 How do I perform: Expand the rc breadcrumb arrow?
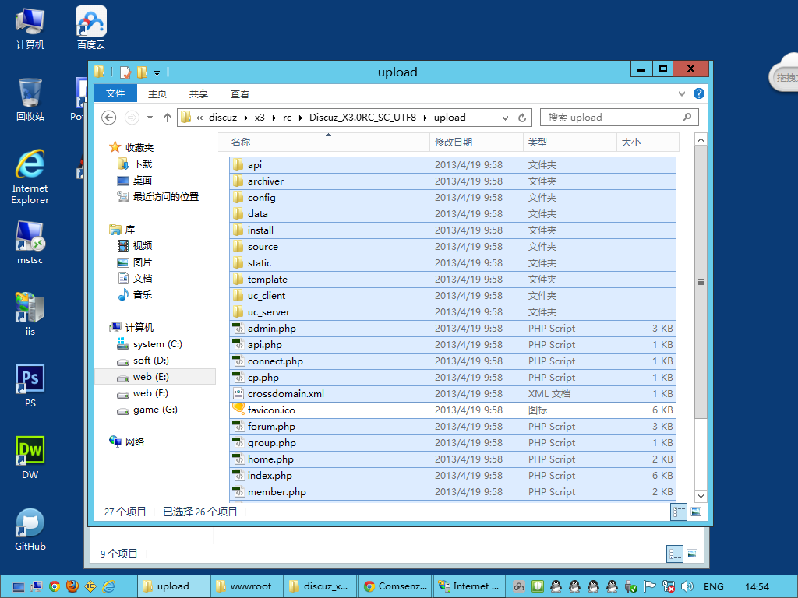pos(300,118)
